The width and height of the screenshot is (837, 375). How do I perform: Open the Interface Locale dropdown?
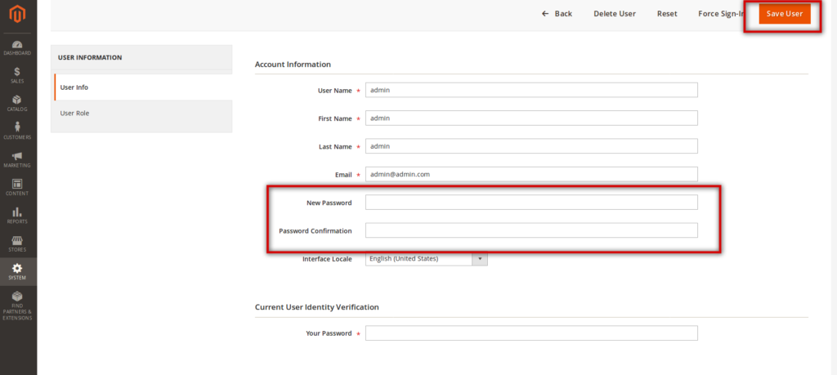coord(426,259)
